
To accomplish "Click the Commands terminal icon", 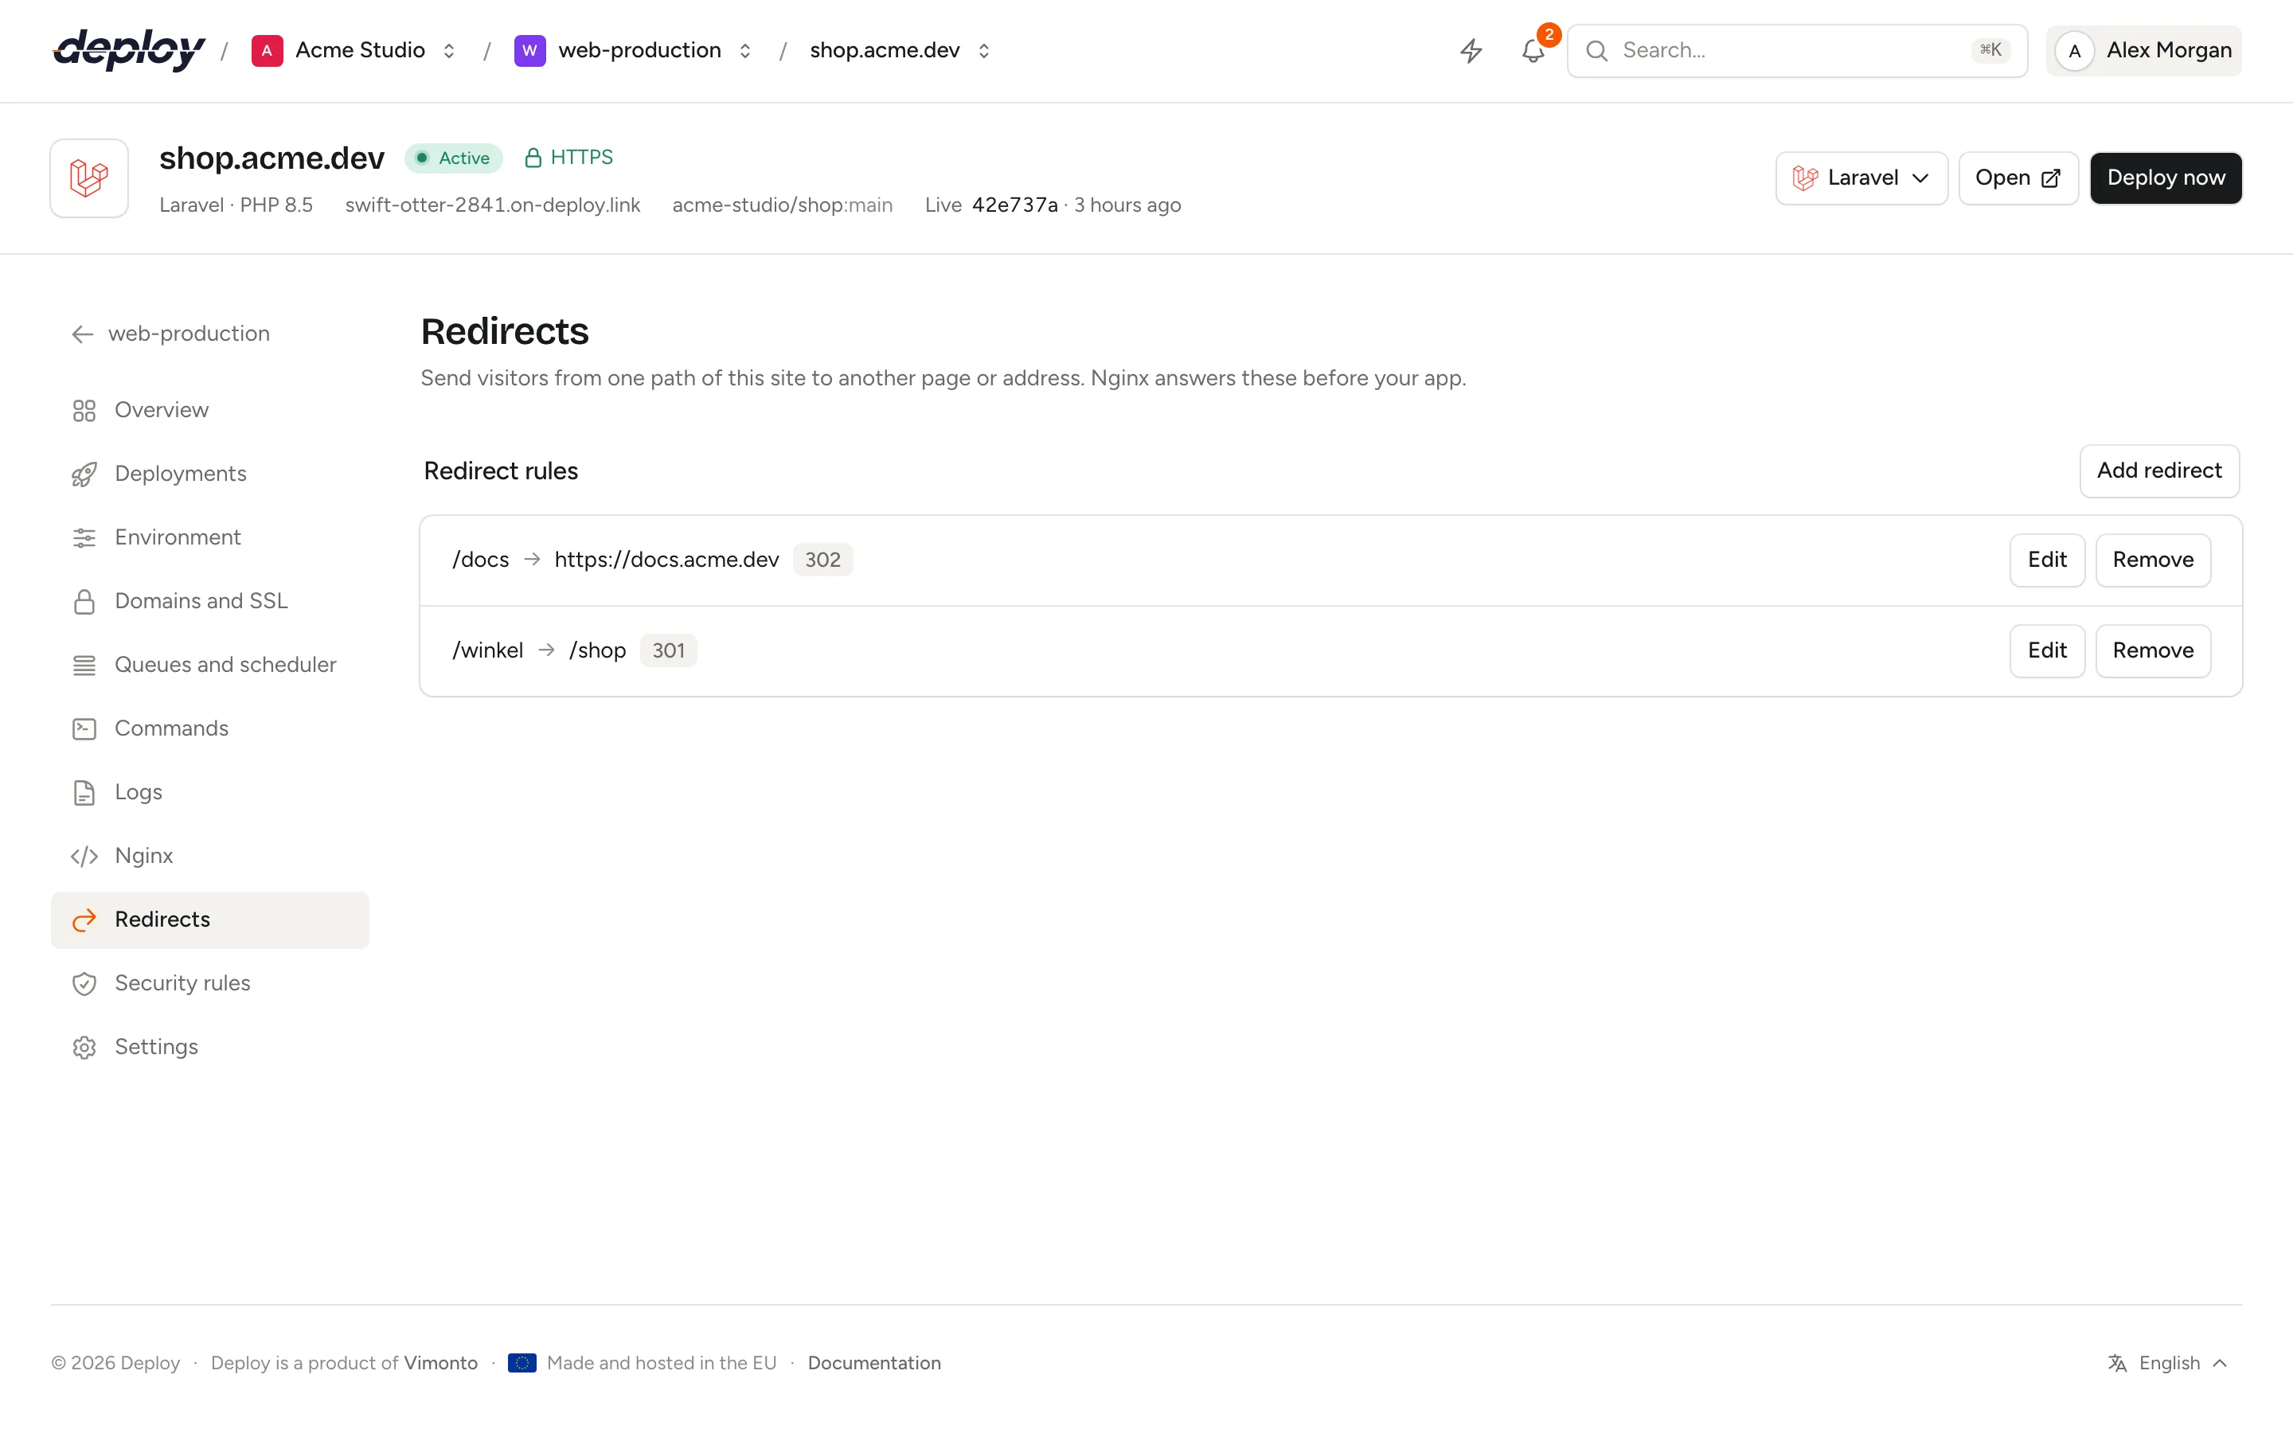I will (x=84, y=728).
